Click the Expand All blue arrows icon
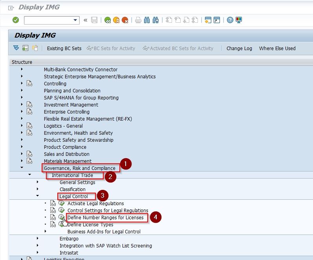The image size is (313, 260). (x=16, y=48)
